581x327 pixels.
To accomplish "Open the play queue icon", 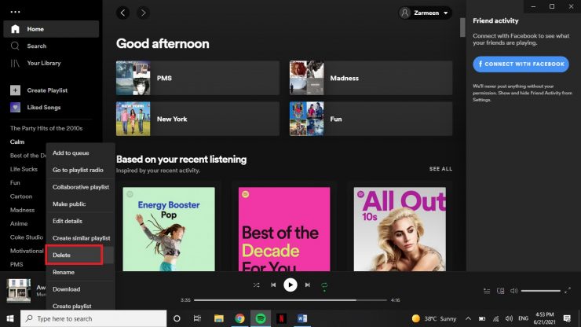I will pos(487,291).
